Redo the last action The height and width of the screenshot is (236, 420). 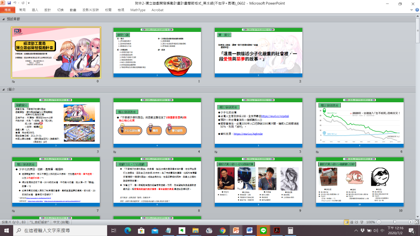tap(23, 3)
